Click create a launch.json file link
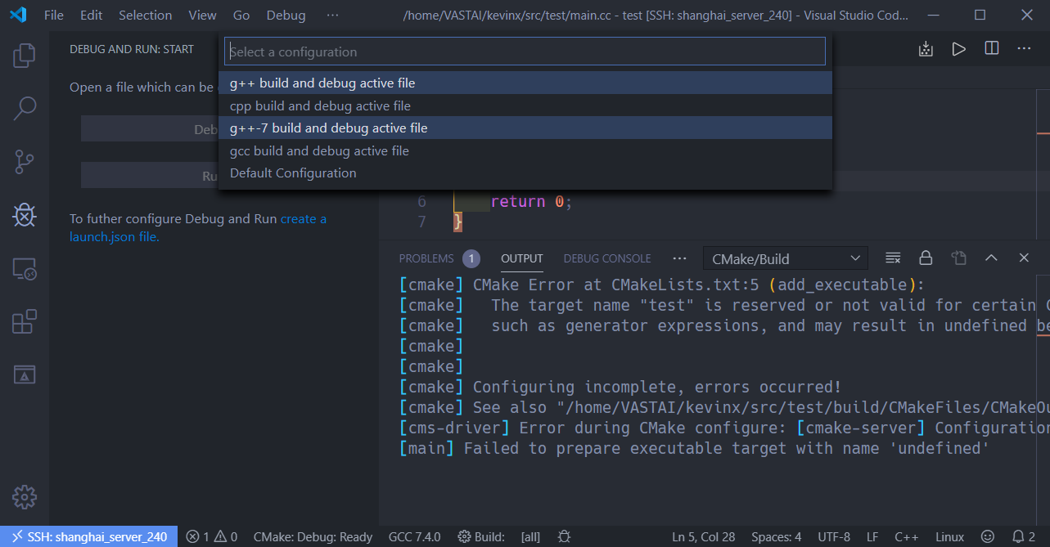Screen dimensions: 1050x547 (198, 228)
